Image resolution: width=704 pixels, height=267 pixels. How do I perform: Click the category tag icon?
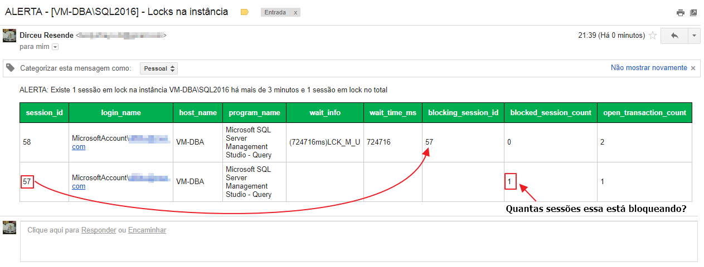[x=10, y=68]
